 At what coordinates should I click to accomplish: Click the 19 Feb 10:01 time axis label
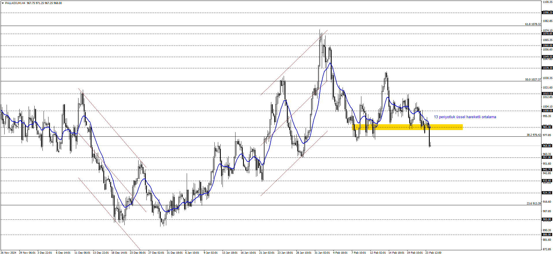coord(415,253)
